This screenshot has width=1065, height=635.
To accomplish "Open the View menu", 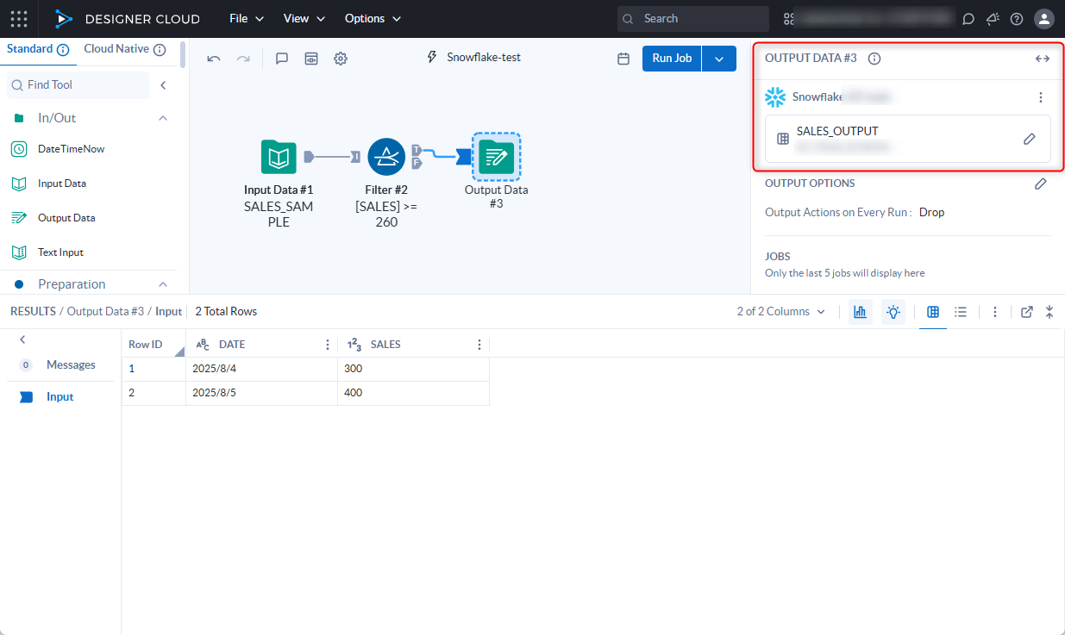I will [x=304, y=18].
